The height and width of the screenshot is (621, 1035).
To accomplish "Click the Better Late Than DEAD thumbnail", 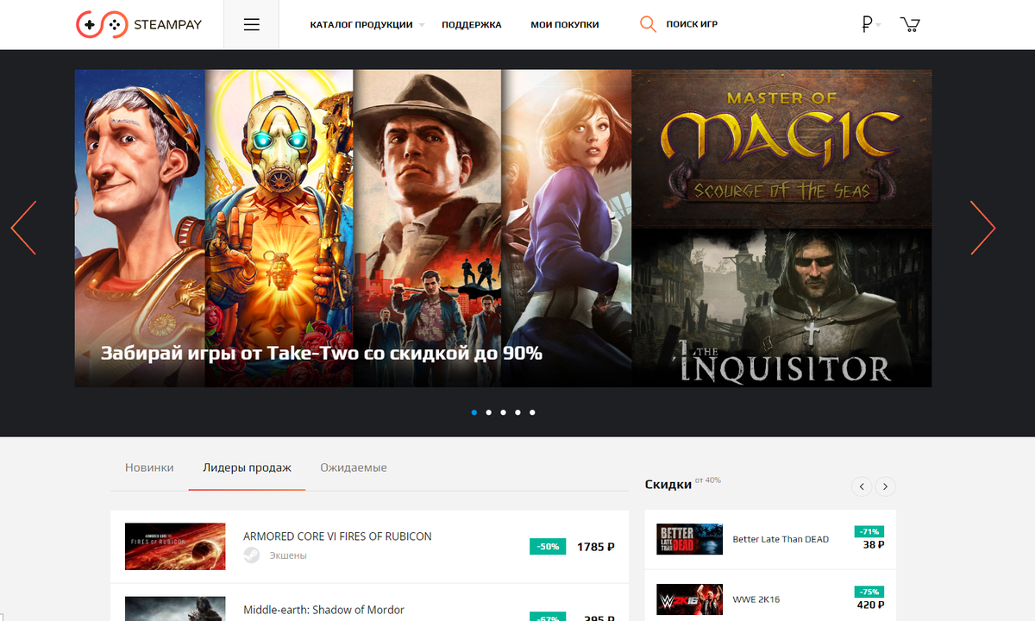I will (x=690, y=539).
